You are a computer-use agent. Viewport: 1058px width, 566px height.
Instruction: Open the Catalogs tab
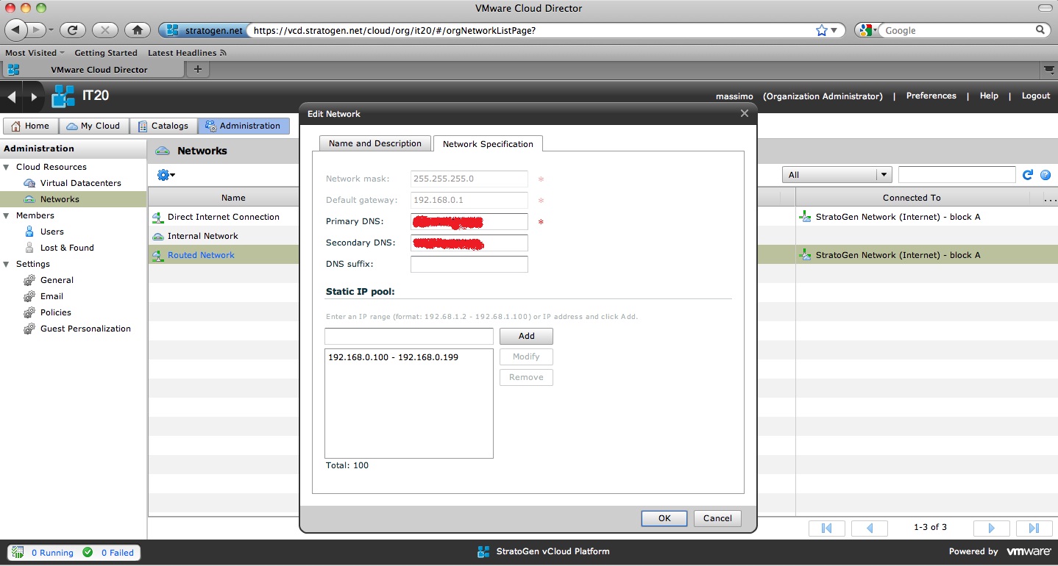pyautogui.click(x=163, y=126)
